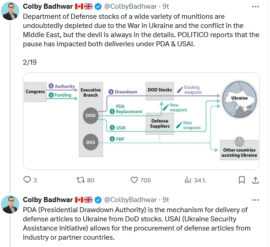The image size is (270, 247).
Task: Click the 9t timestamp on second tweet
Action: point(166,200)
